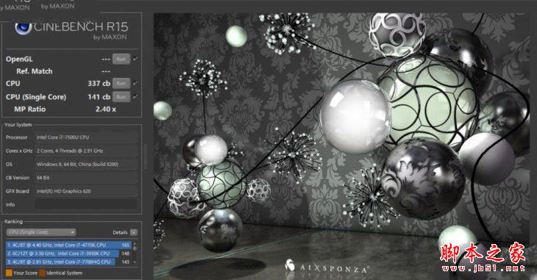Click the AIXSPONZA logo in render
537x280 pixels.
pos(327,266)
